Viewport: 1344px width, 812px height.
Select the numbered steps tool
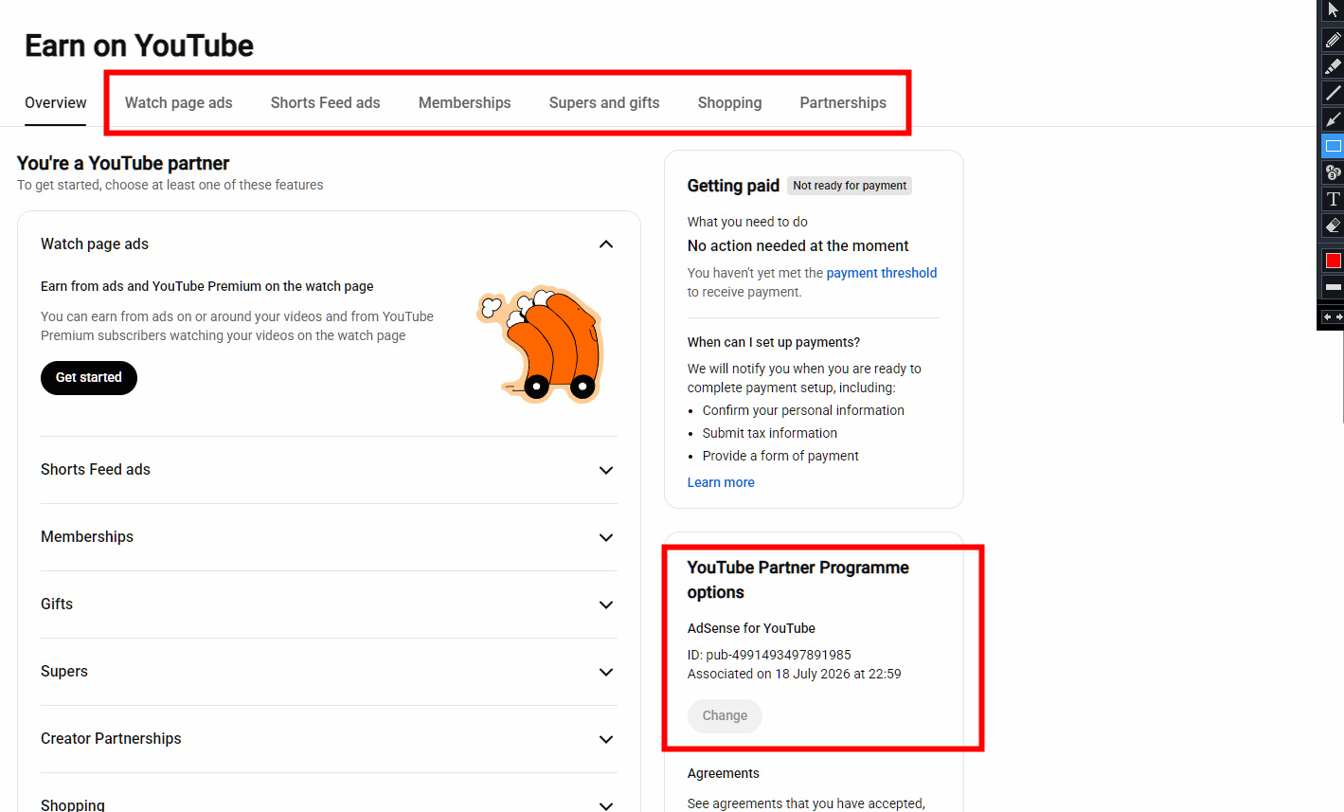pos(1333,172)
